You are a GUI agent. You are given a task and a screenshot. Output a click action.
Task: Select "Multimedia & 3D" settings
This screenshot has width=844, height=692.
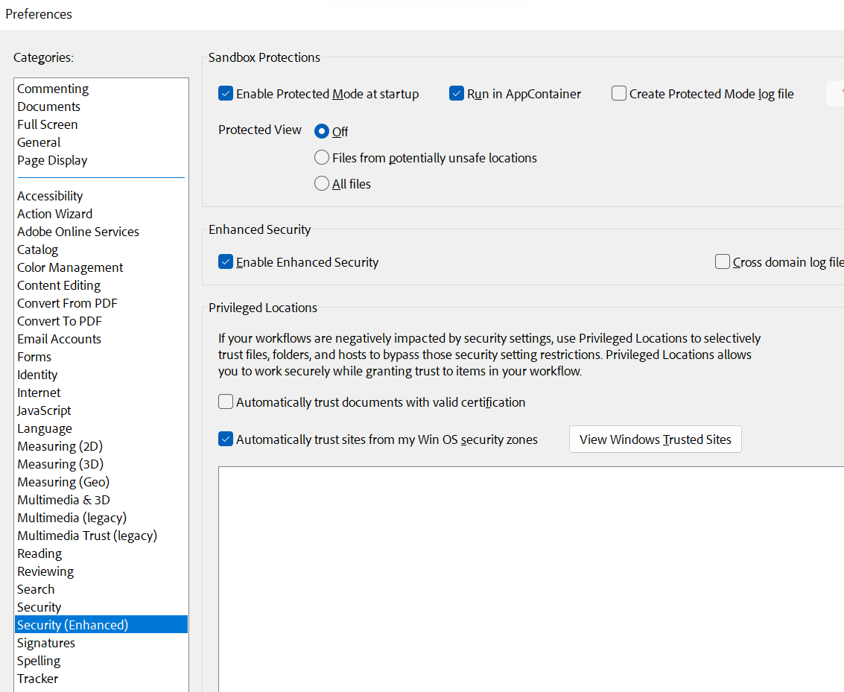pos(63,499)
